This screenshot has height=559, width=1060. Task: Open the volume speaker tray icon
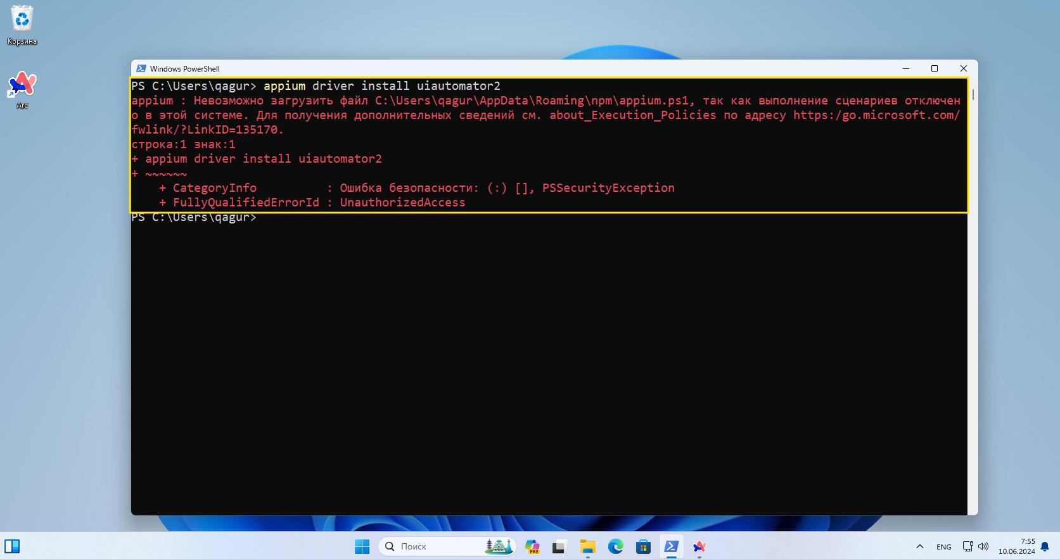(x=983, y=546)
